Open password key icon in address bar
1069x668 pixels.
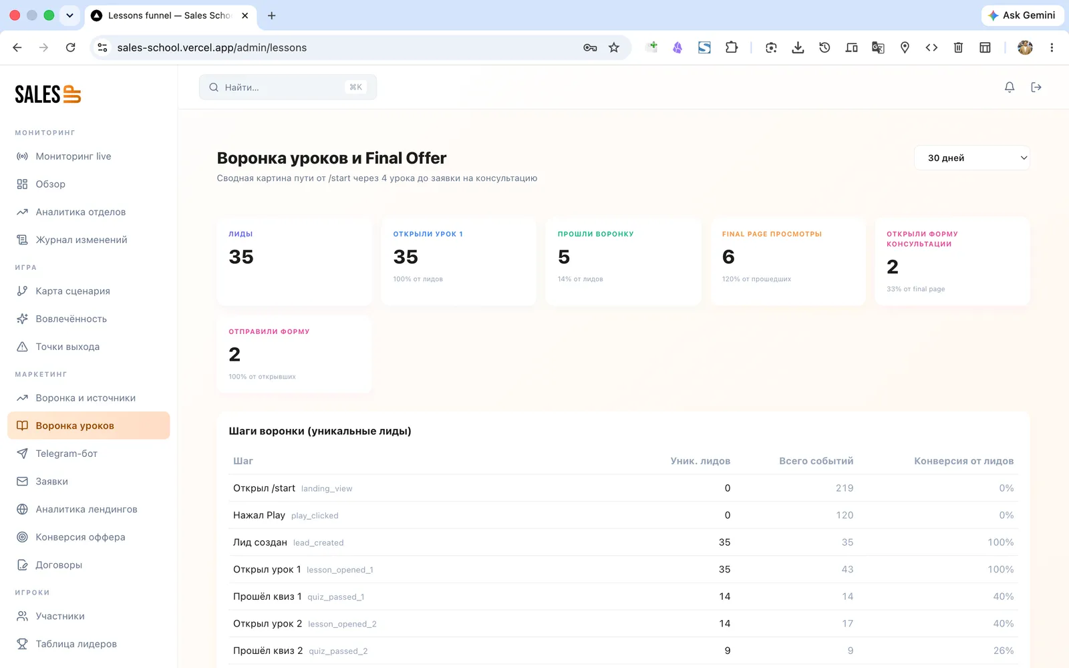590,47
